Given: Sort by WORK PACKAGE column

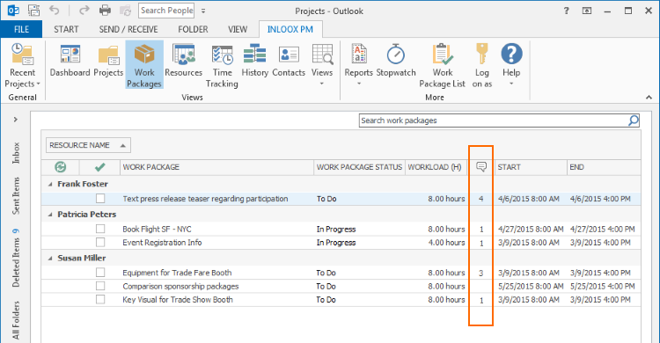Looking at the screenshot, I should click(x=216, y=167).
